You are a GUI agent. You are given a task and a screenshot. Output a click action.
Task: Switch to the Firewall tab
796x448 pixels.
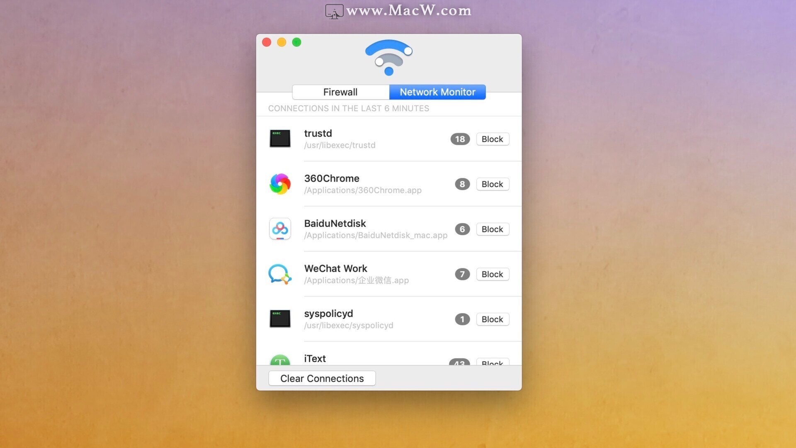pos(340,92)
